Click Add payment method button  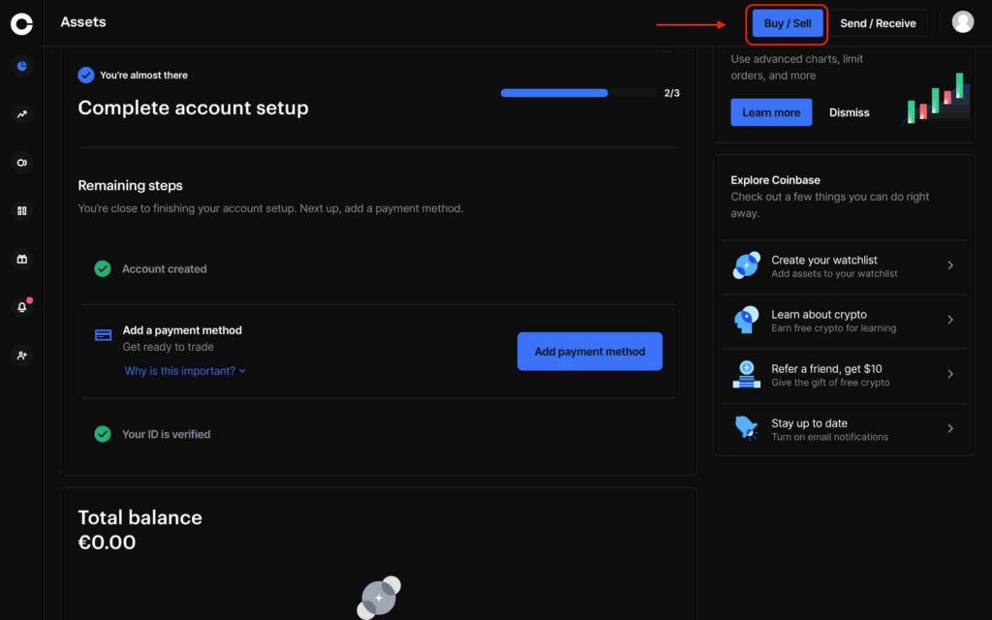(590, 351)
